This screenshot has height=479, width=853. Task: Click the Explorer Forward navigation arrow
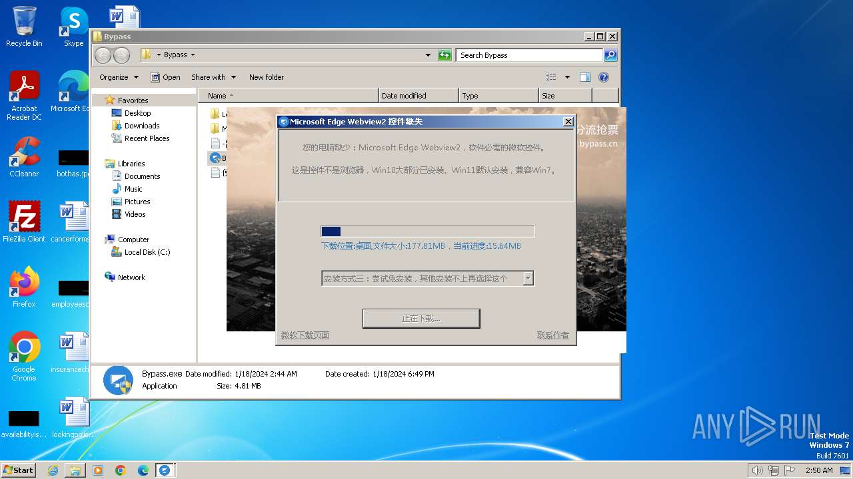click(x=121, y=55)
